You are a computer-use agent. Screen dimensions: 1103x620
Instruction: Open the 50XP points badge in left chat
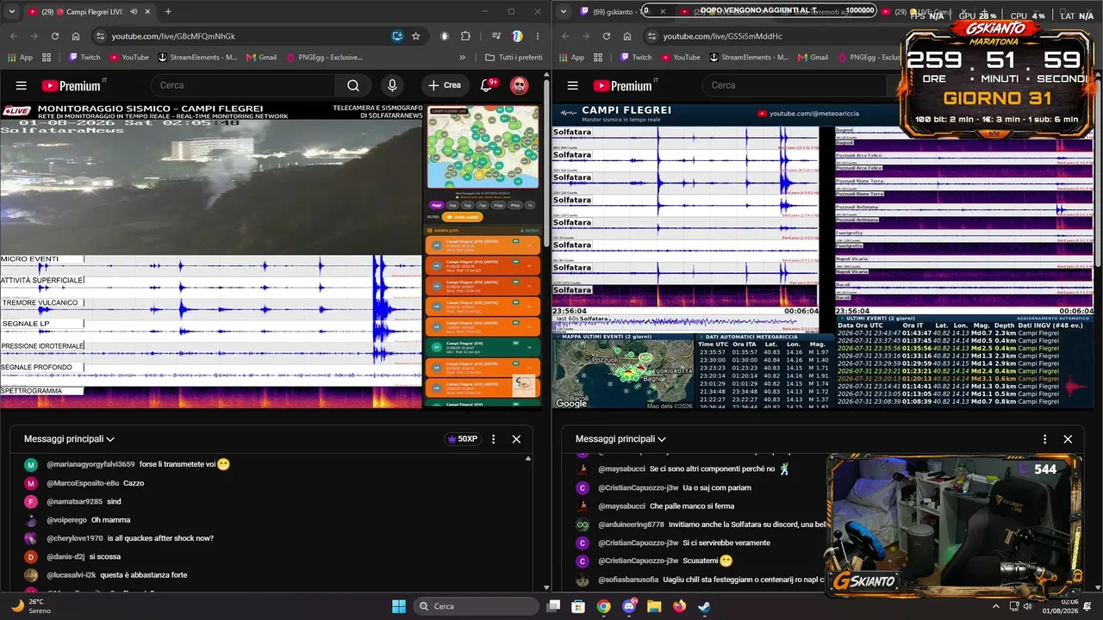(463, 439)
